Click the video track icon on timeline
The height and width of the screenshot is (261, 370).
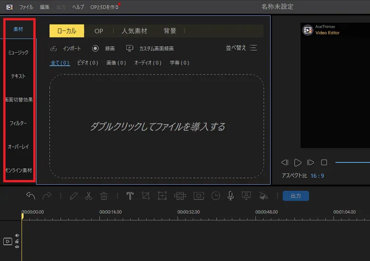click(7, 242)
